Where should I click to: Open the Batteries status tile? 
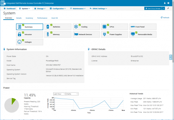[58, 27]
